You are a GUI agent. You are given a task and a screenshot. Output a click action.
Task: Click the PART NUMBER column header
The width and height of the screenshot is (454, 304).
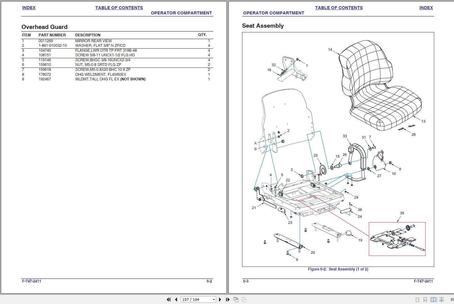(52, 35)
